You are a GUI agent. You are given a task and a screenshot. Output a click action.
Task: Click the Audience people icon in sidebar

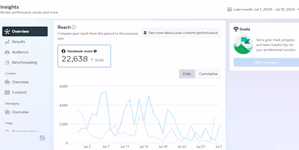pyautogui.click(x=7, y=52)
